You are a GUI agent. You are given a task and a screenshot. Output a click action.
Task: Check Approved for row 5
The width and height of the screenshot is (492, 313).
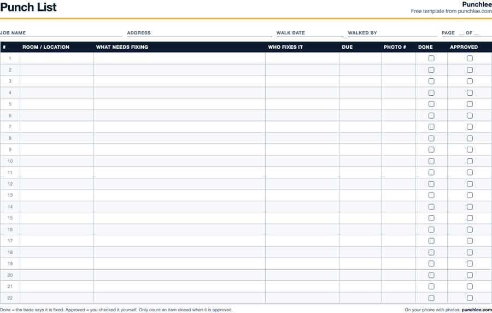coord(470,104)
